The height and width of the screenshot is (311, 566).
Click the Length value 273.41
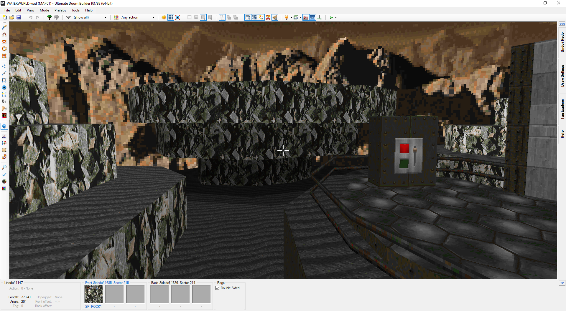(26, 297)
